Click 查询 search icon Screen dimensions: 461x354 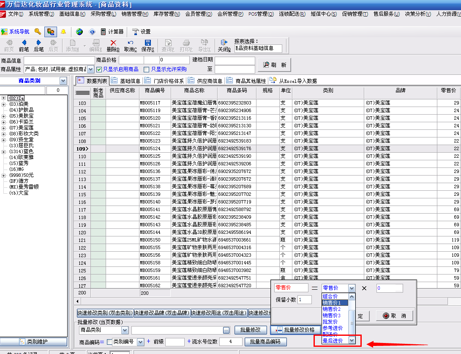tap(168, 46)
